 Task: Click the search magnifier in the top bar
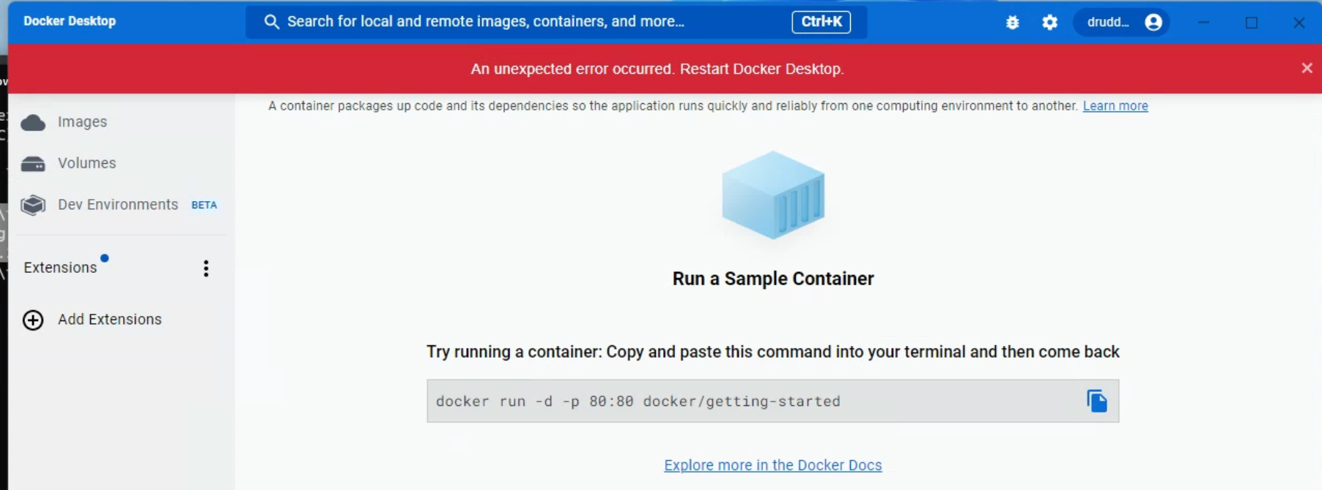pos(271,22)
